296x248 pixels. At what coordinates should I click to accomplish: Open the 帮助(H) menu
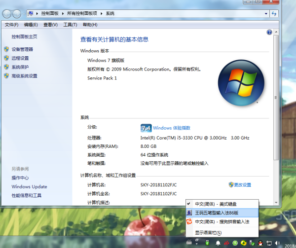[90, 25]
